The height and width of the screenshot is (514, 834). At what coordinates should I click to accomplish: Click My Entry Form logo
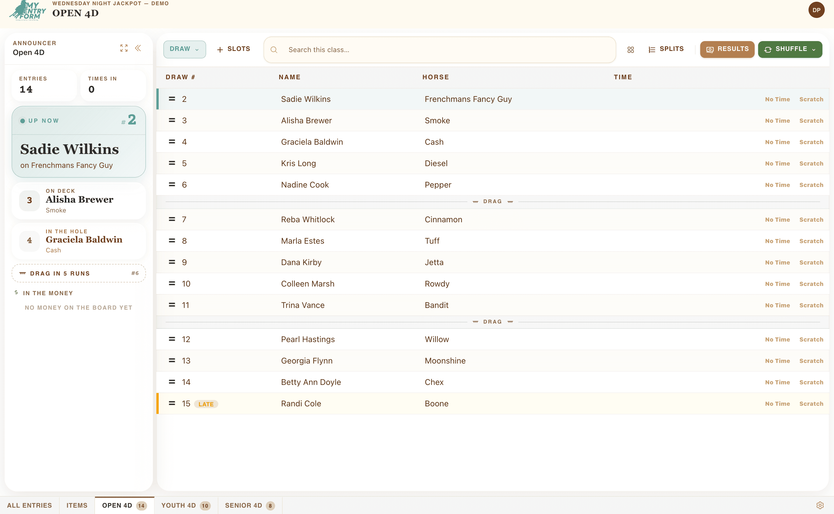click(x=28, y=11)
